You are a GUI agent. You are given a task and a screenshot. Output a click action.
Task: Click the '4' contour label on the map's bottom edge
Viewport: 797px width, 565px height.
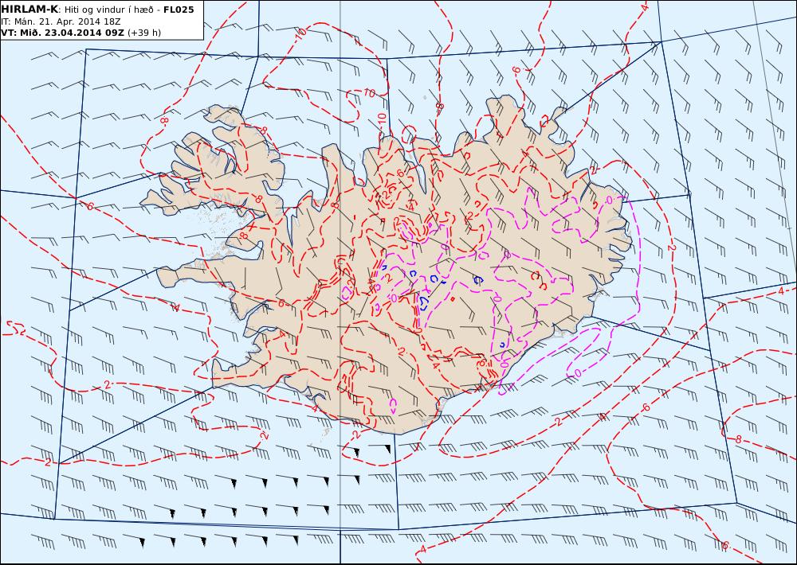pyautogui.click(x=423, y=549)
